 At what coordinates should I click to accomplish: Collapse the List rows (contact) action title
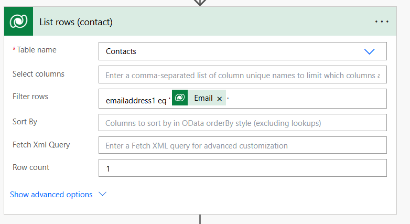(x=76, y=22)
